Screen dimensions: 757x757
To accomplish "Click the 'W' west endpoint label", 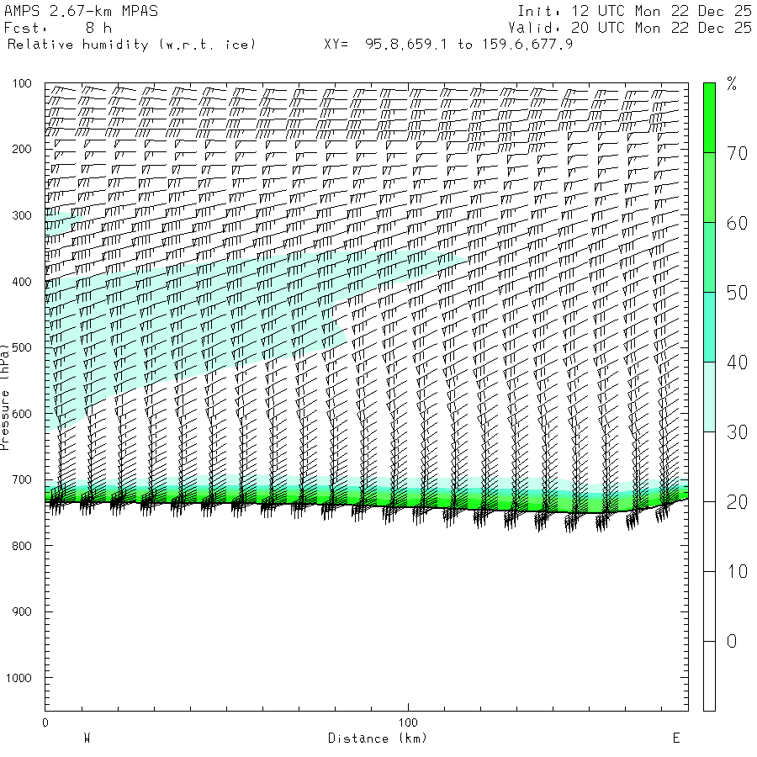I will click(x=87, y=738).
